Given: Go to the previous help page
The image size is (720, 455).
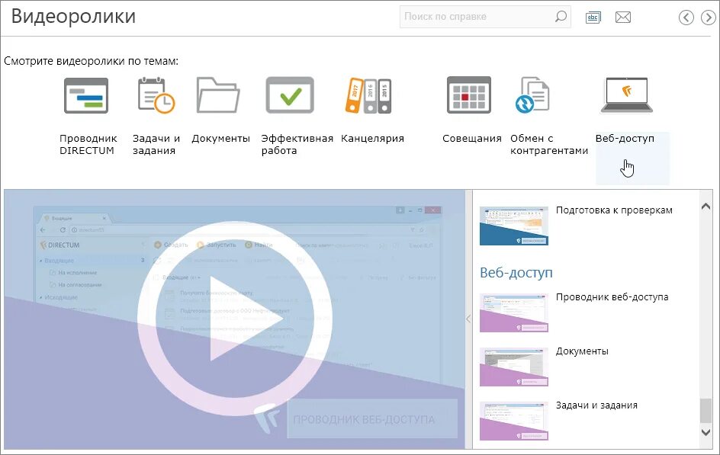Looking at the screenshot, I should [686, 18].
